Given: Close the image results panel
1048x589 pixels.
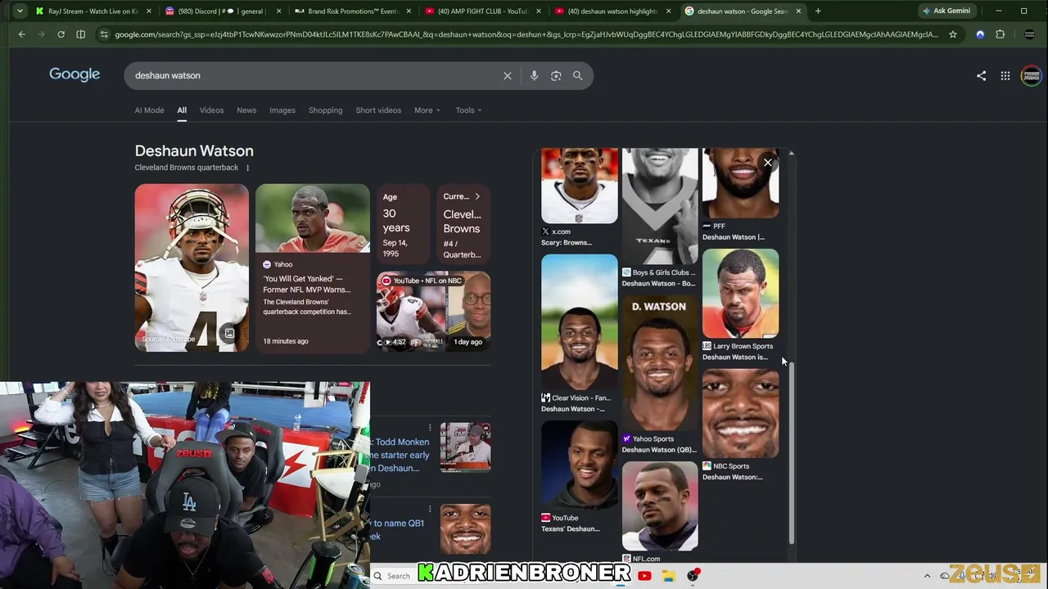Looking at the screenshot, I should point(768,163).
